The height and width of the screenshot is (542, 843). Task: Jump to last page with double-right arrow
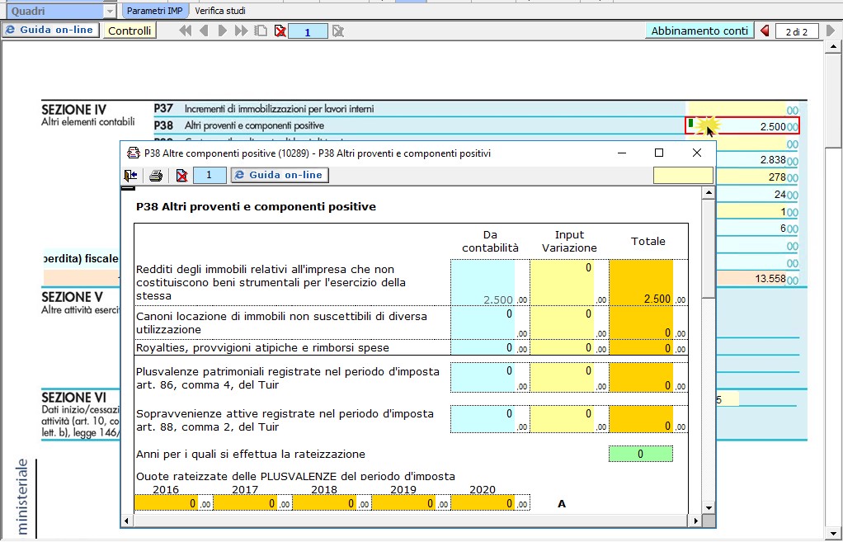click(242, 31)
